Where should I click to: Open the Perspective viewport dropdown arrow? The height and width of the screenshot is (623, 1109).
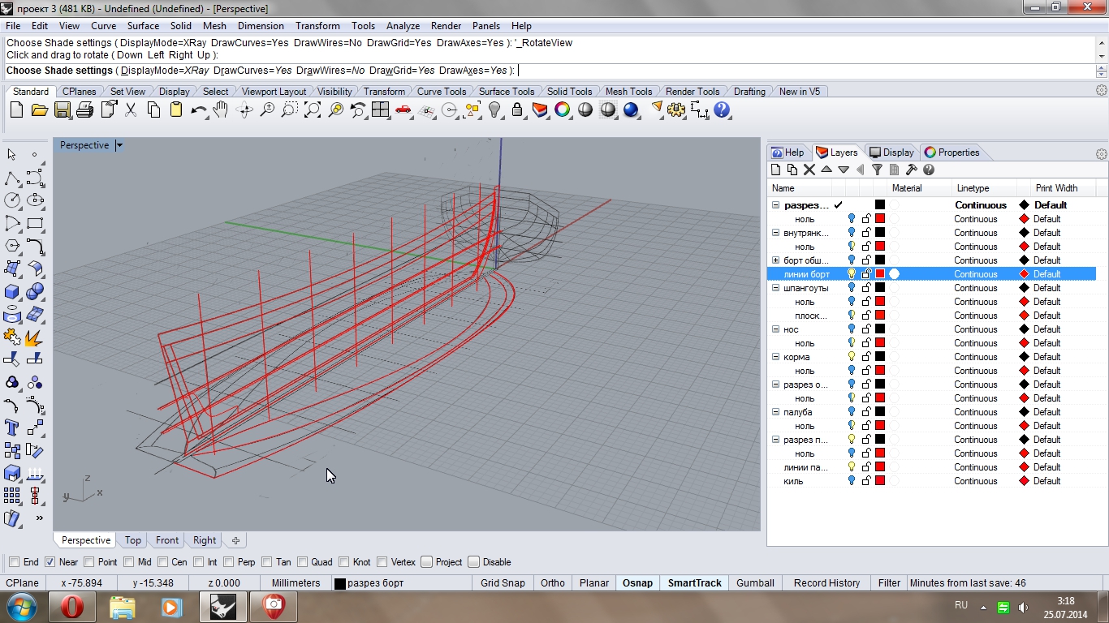click(x=119, y=146)
